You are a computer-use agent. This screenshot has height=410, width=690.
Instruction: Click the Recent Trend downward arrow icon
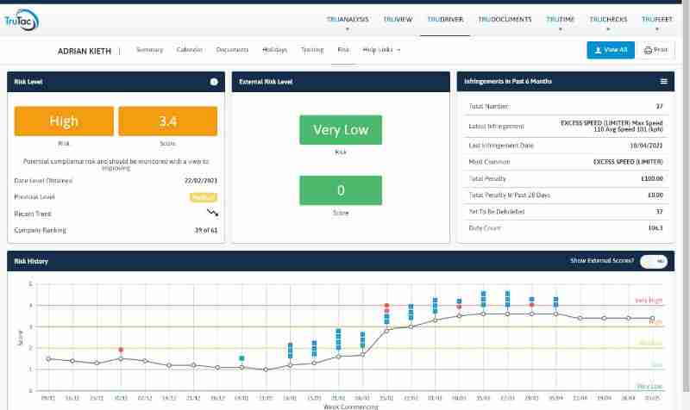point(212,213)
